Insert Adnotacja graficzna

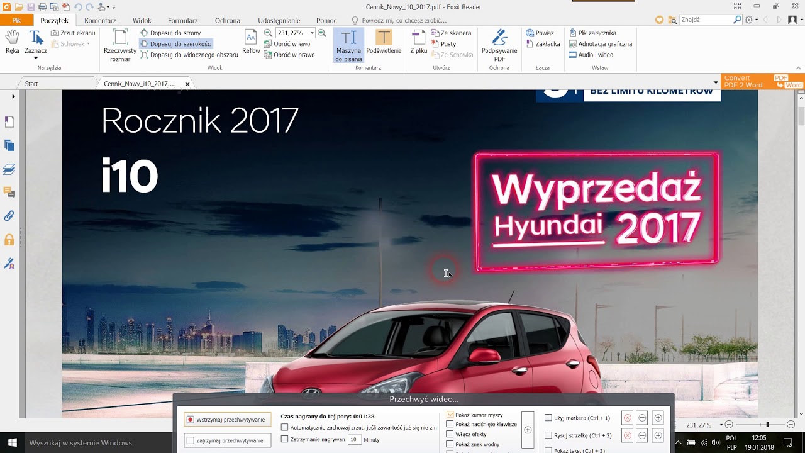601,44
